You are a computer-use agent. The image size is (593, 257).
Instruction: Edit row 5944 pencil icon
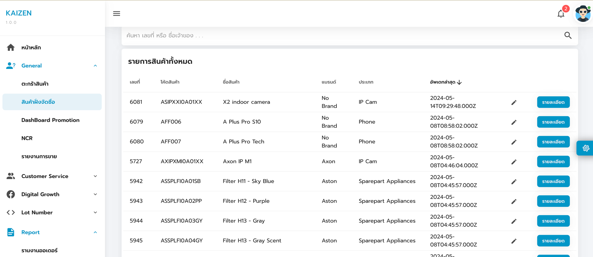(x=514, y=221)
